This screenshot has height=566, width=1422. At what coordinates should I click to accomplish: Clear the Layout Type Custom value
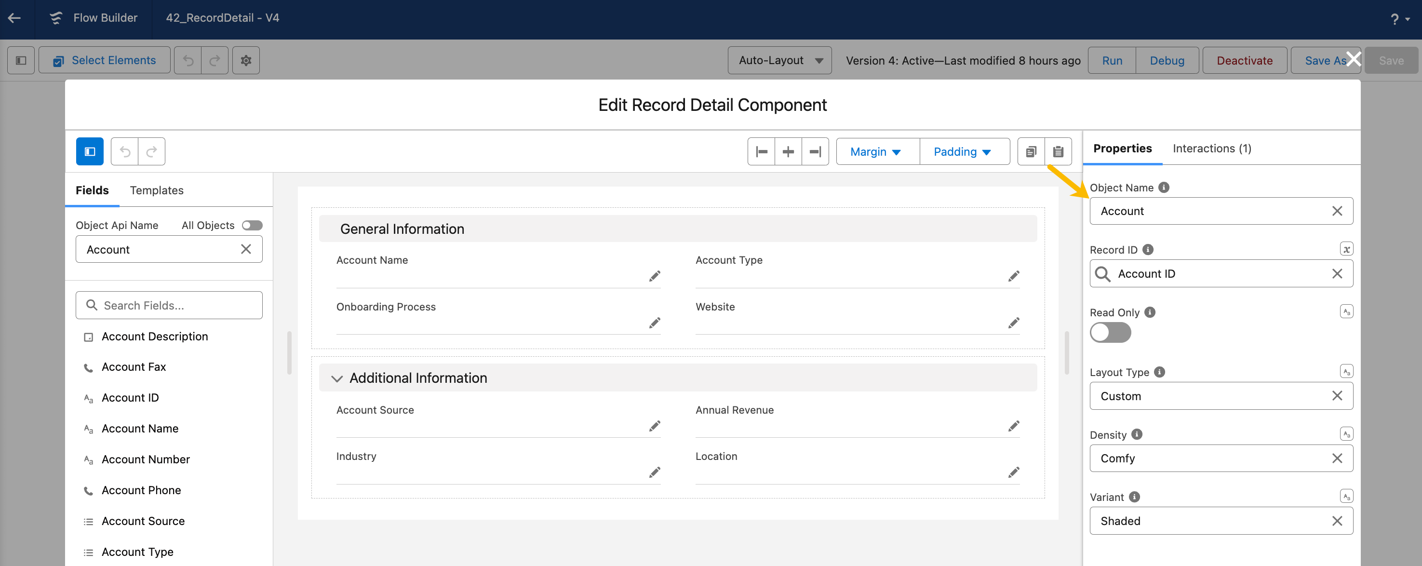tap(1337, 396)
